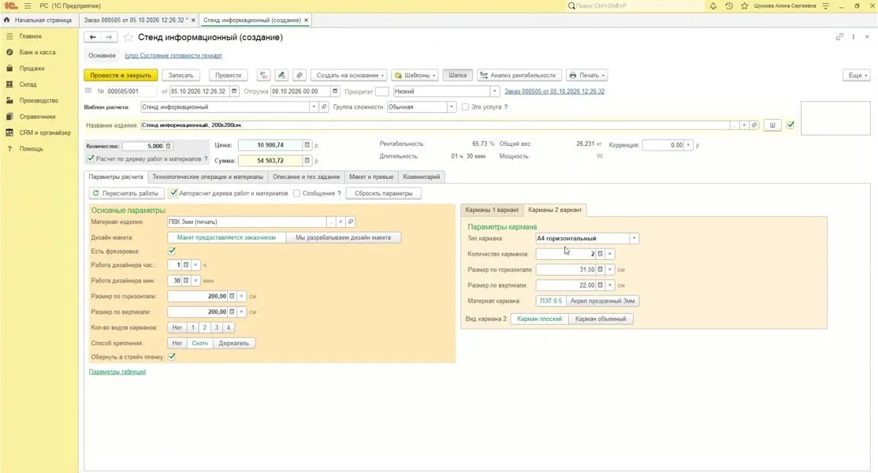Screen dimensions: 878x473
Task: Click the favorites star in top bar
Action: 744,6
